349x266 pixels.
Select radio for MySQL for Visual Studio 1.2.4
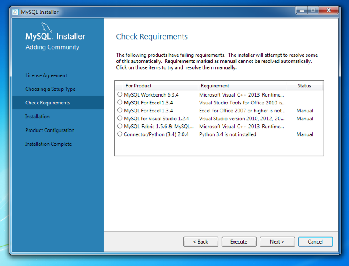(x=120, y=118)
